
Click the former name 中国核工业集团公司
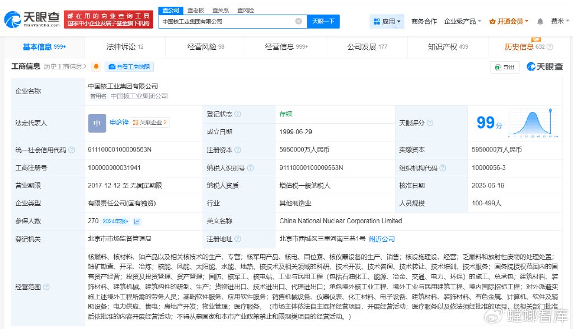pos(139,96)
